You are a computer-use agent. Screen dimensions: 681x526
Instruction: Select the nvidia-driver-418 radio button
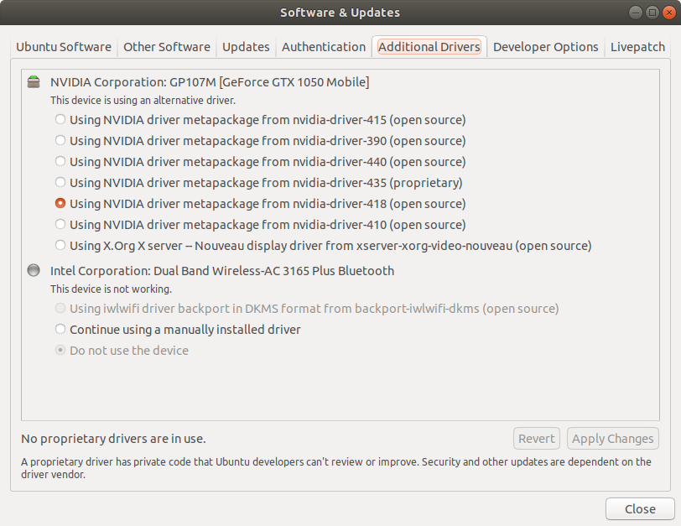(x=60, y=203)
